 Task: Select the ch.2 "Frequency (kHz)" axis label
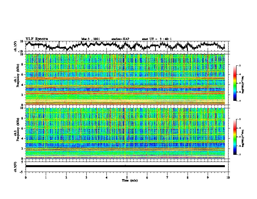click(18, 129)
